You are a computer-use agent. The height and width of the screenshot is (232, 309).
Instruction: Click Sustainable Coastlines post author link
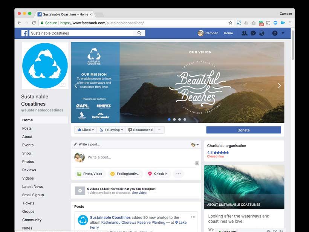coord(110,217)
